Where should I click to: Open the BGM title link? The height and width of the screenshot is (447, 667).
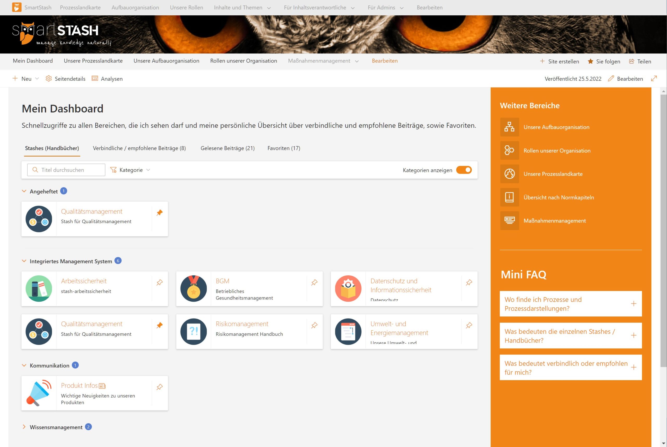(x=223, y=281)
